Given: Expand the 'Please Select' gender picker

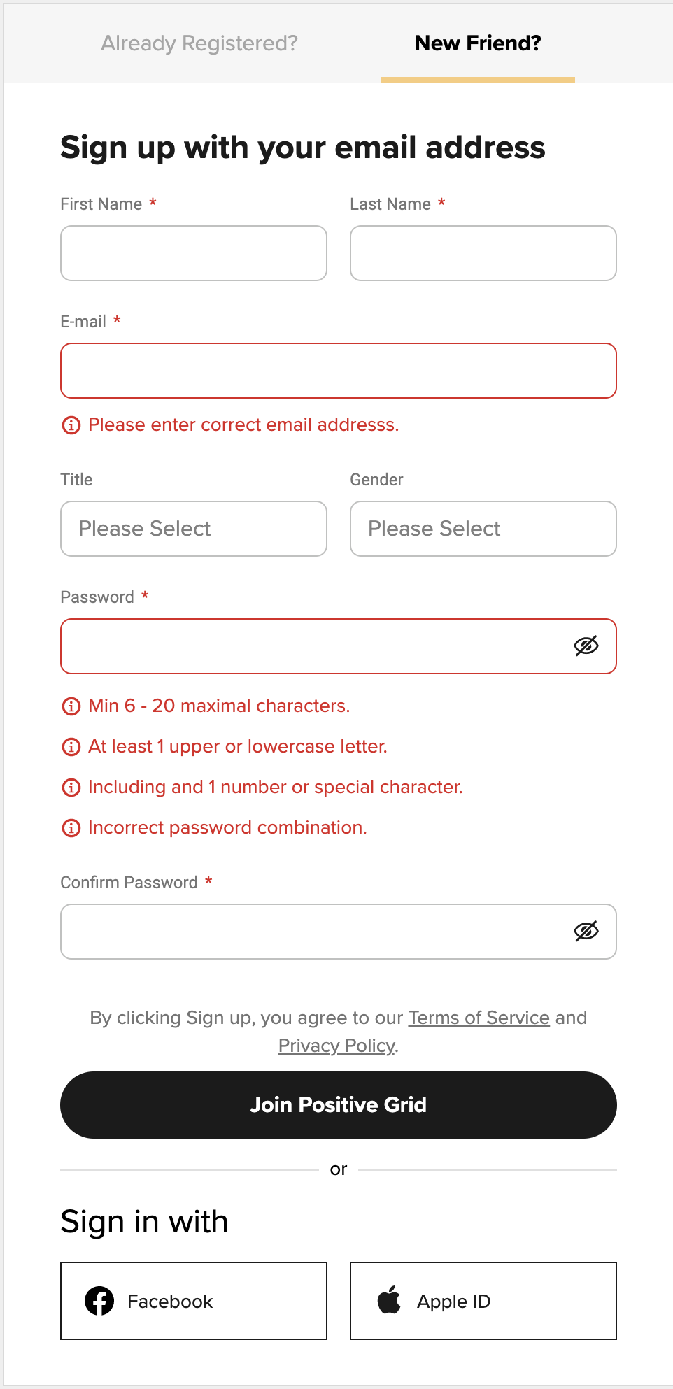Looking at the screenshot, I should (x=483, y=529).
